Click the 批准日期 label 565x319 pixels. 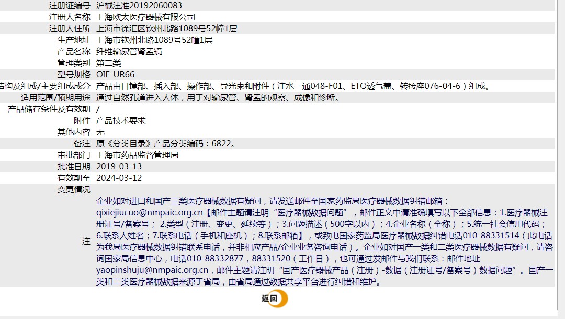click(74, 167)
